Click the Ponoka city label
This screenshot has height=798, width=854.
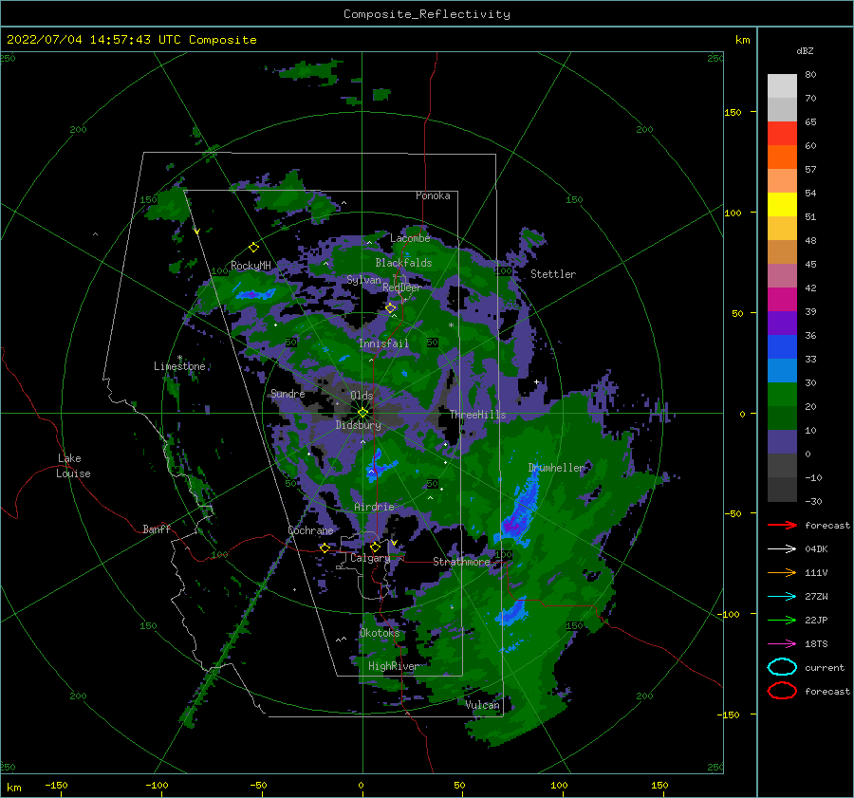coord(433,195)
